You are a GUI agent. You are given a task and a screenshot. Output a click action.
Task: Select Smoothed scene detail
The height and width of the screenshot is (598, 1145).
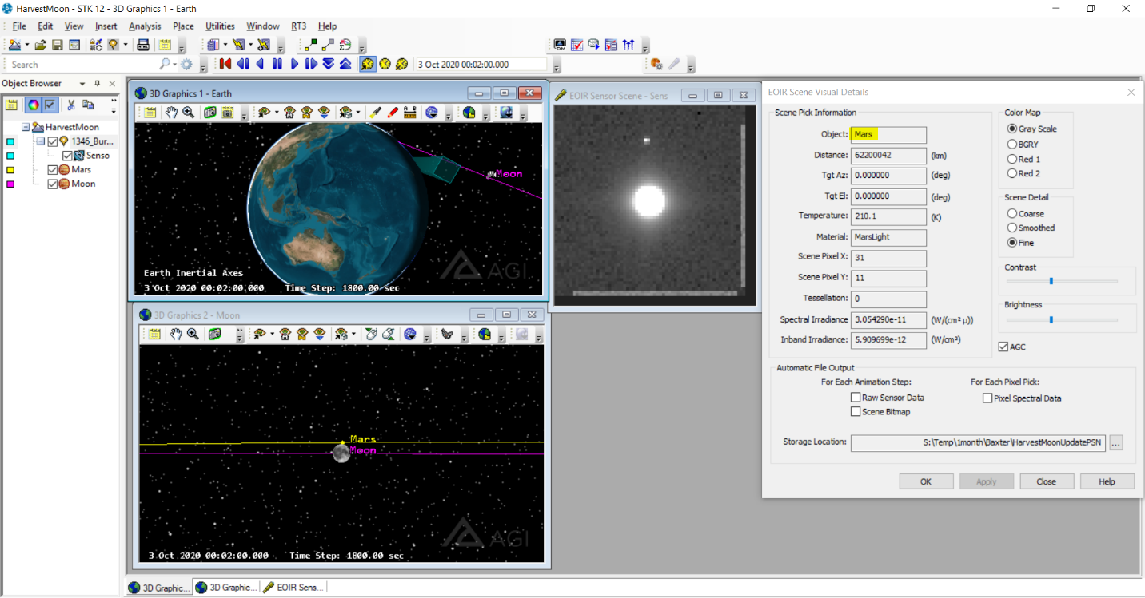[x=1012, y=228]
